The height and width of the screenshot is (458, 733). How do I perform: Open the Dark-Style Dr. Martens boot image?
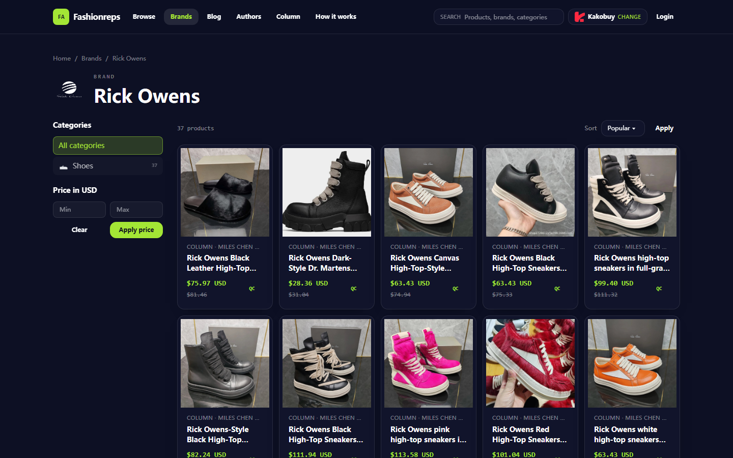pos(327,192)
